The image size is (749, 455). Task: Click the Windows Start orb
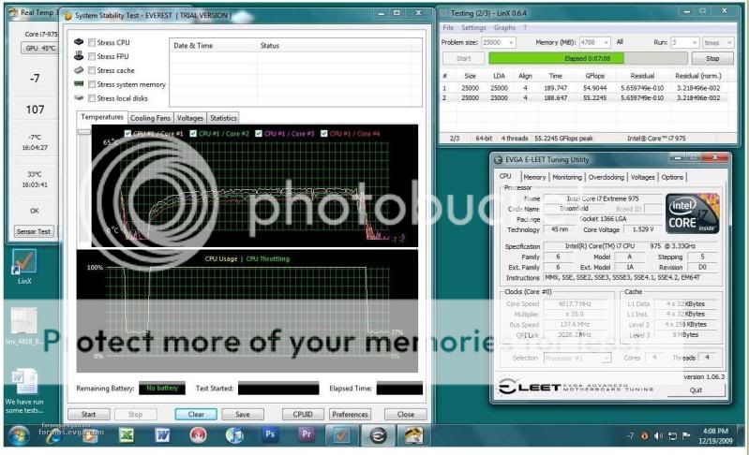click(17, 434)
